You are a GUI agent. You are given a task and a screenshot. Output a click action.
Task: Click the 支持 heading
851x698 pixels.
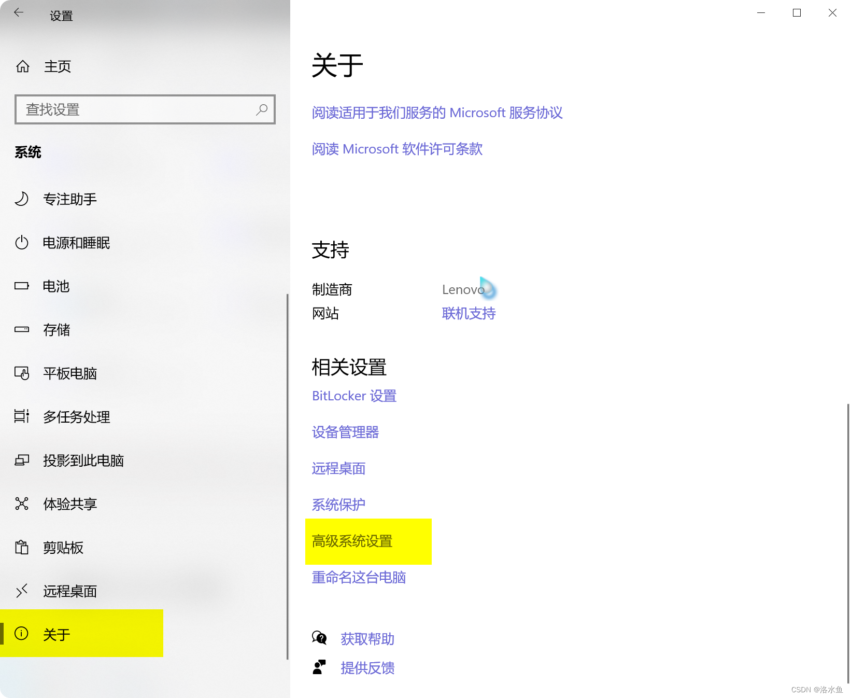point(330,250)
